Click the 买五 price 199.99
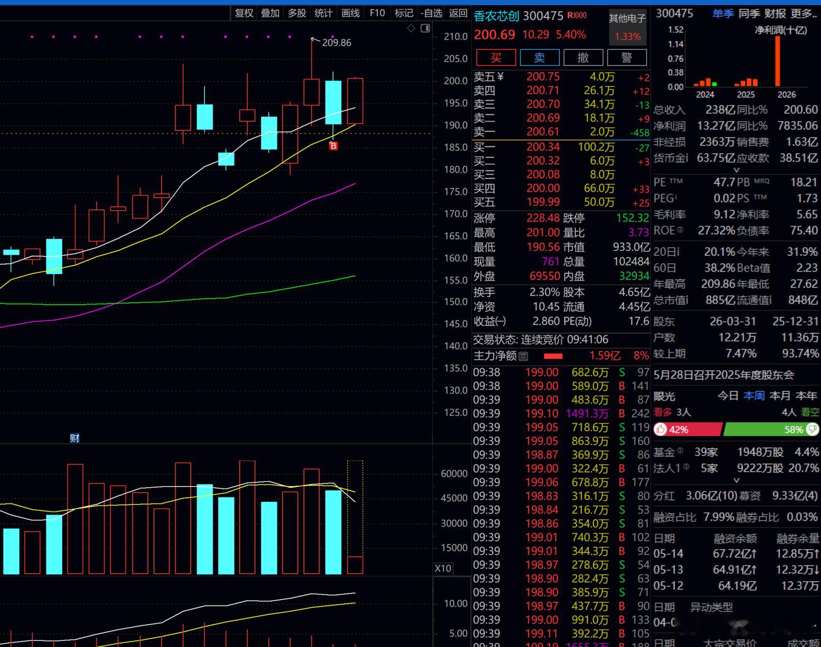This screenshot has width=821, height=647. pos(543,202)
